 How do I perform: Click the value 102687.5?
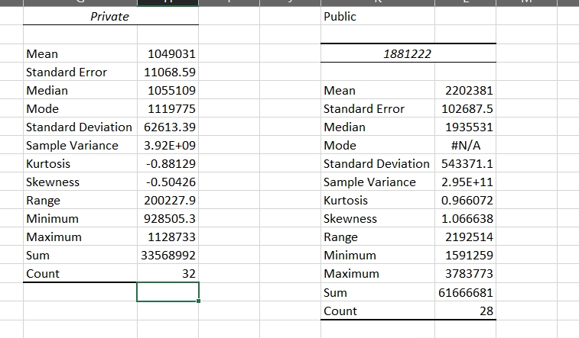[x=466, y=108]
